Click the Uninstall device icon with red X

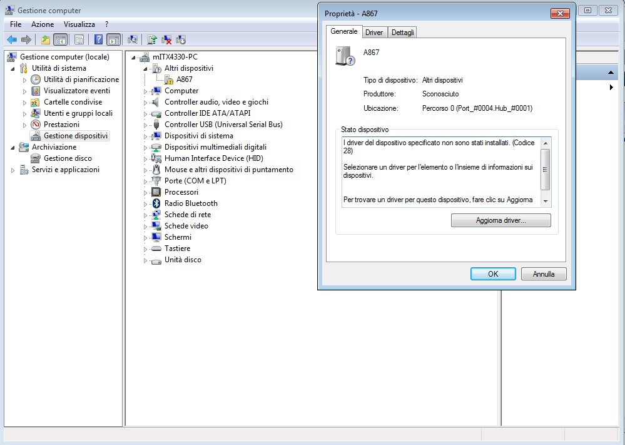(166, 39)
